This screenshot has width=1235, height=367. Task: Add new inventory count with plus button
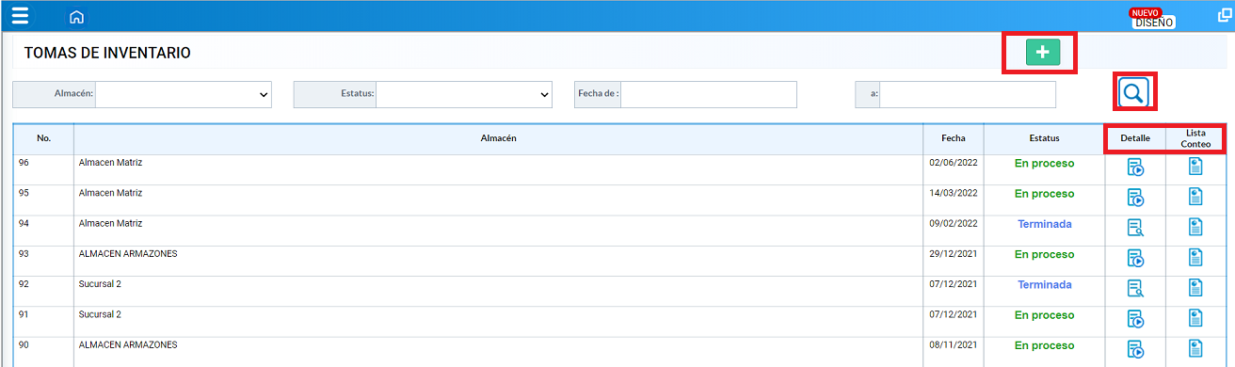[1043, 53]
